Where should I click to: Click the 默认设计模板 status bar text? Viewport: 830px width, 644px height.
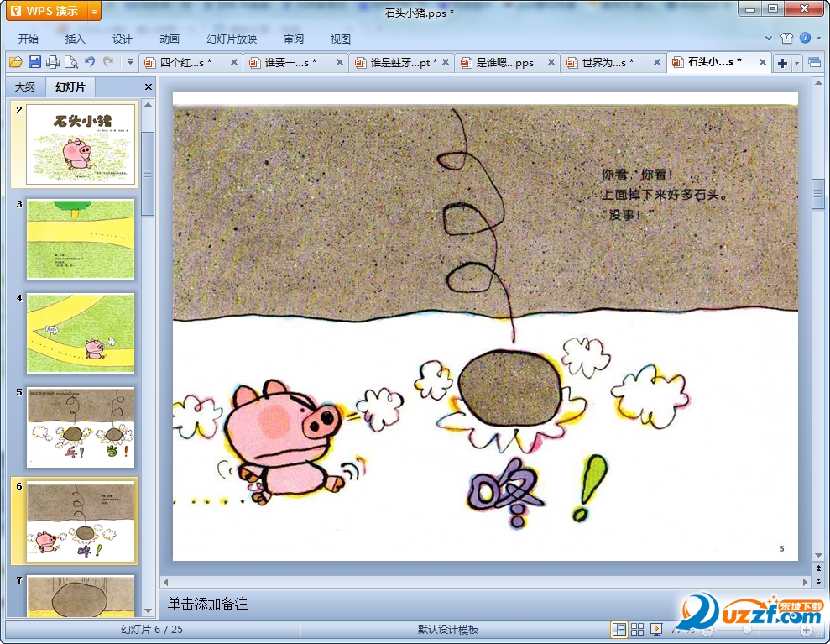(448, 630)
